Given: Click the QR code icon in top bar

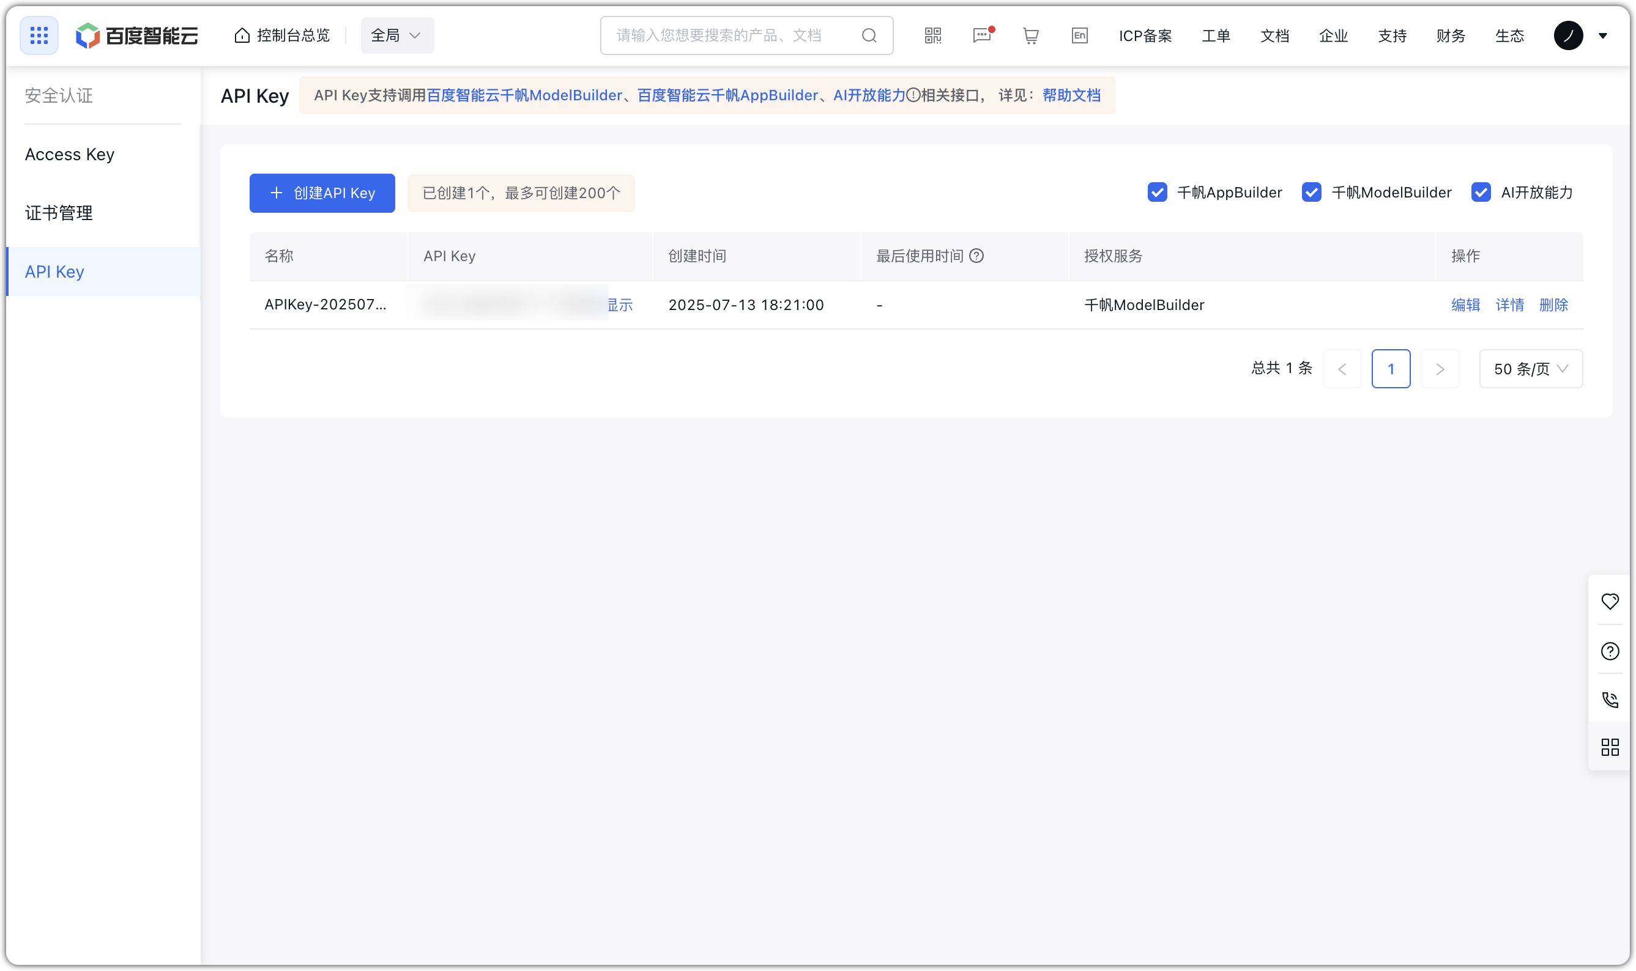Looking at the screenshot, I should [932, 35].
